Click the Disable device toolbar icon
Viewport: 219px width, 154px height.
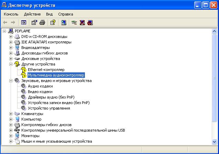pyautogui.click(x=90, y=22)
